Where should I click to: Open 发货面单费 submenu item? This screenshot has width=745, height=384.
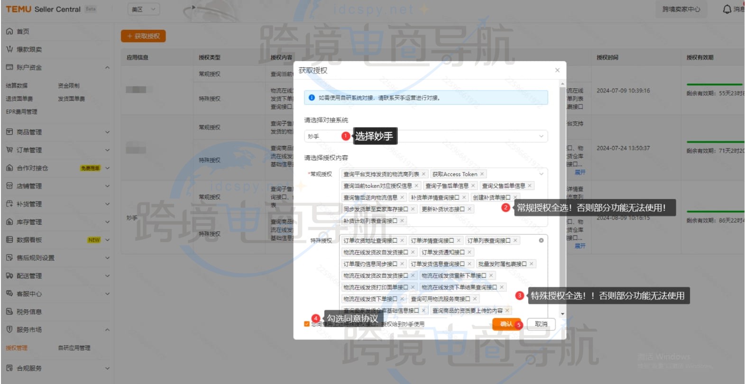pyautogui.click(x=72, y=99)
